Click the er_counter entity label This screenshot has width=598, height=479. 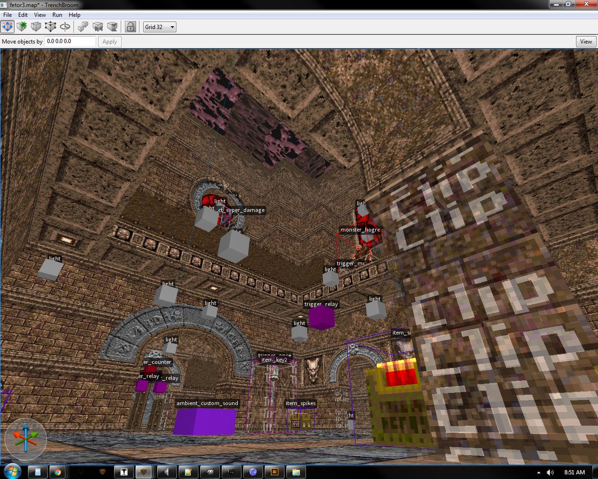(x=158, y=362)
